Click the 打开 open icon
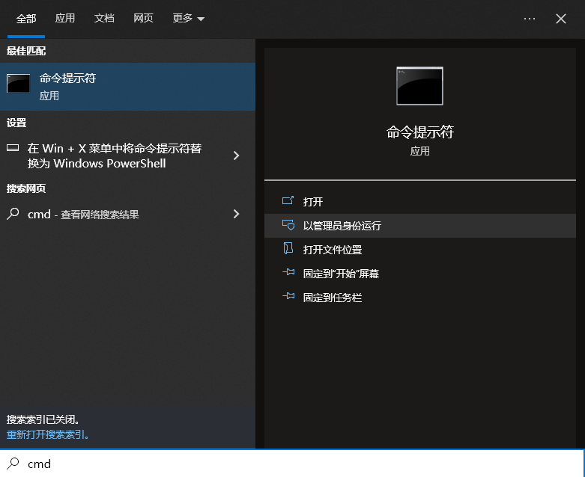 288,202
